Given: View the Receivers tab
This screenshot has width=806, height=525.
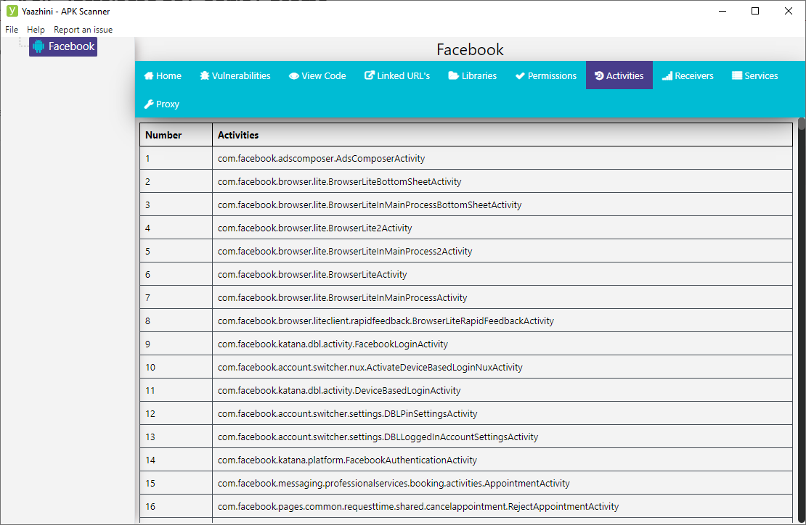Looking at the screenshot, I should pyautogui.click(x=688, y=75).
